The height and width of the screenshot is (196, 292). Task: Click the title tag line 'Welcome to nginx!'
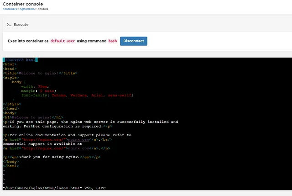(x=40, y=73)
